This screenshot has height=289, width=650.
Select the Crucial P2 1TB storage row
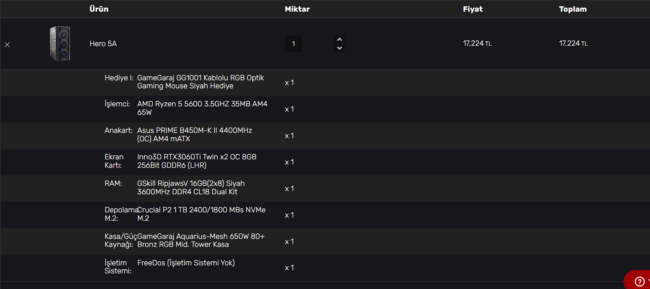point(325,215)
